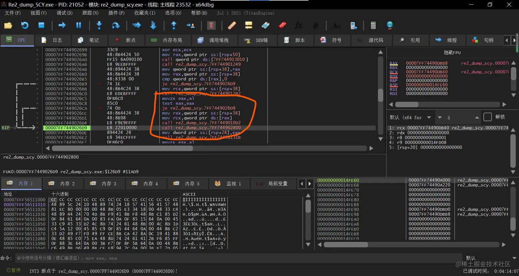Pause execution with the pause icon

[x=79, y=25]
